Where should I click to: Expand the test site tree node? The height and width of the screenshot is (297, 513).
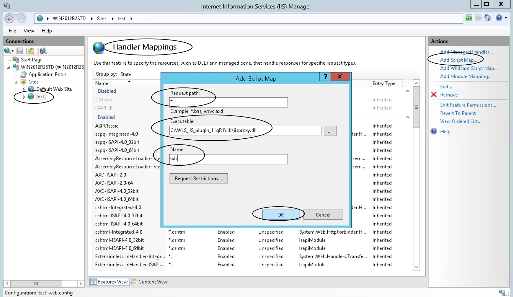[x=24, y=97]
